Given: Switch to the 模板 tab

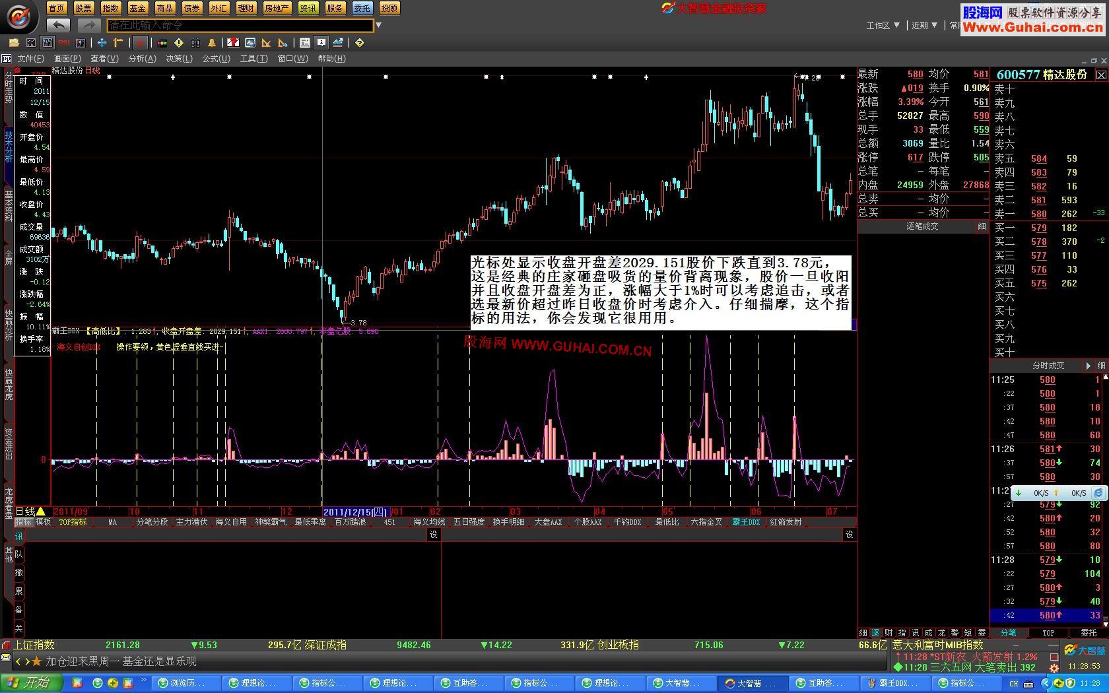Looking at the screenshot, I should point(44,522).
